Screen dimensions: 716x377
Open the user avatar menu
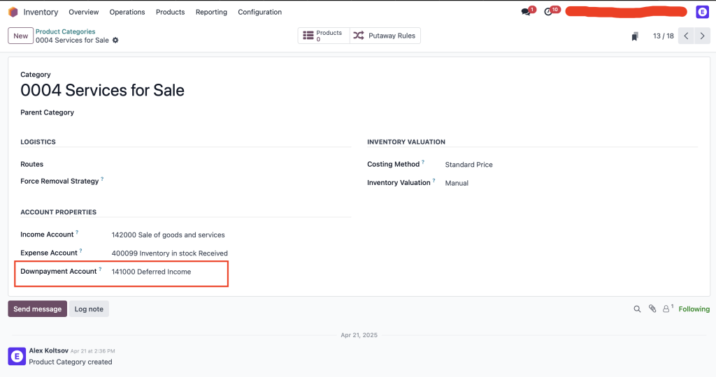pyautogui.click(x=702, y=12)
